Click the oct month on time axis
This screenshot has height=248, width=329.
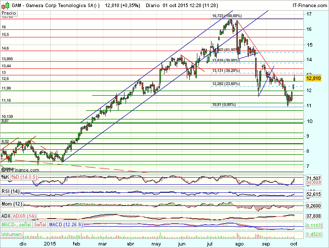click(x=294, y=244)
